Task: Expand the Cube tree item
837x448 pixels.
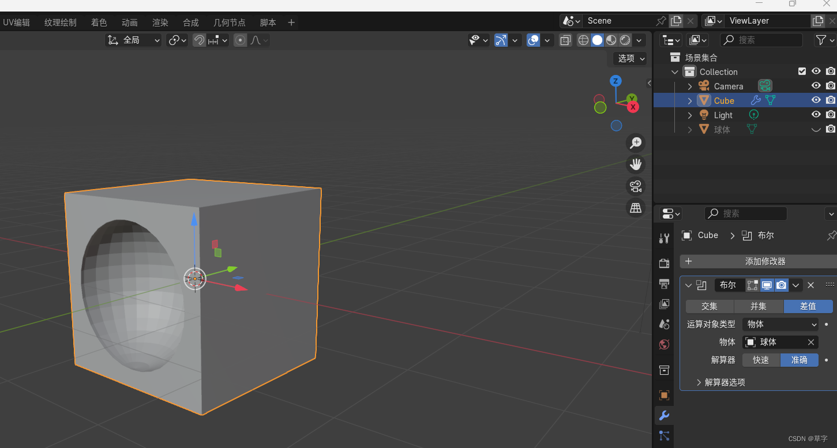Action: (690, 100)
